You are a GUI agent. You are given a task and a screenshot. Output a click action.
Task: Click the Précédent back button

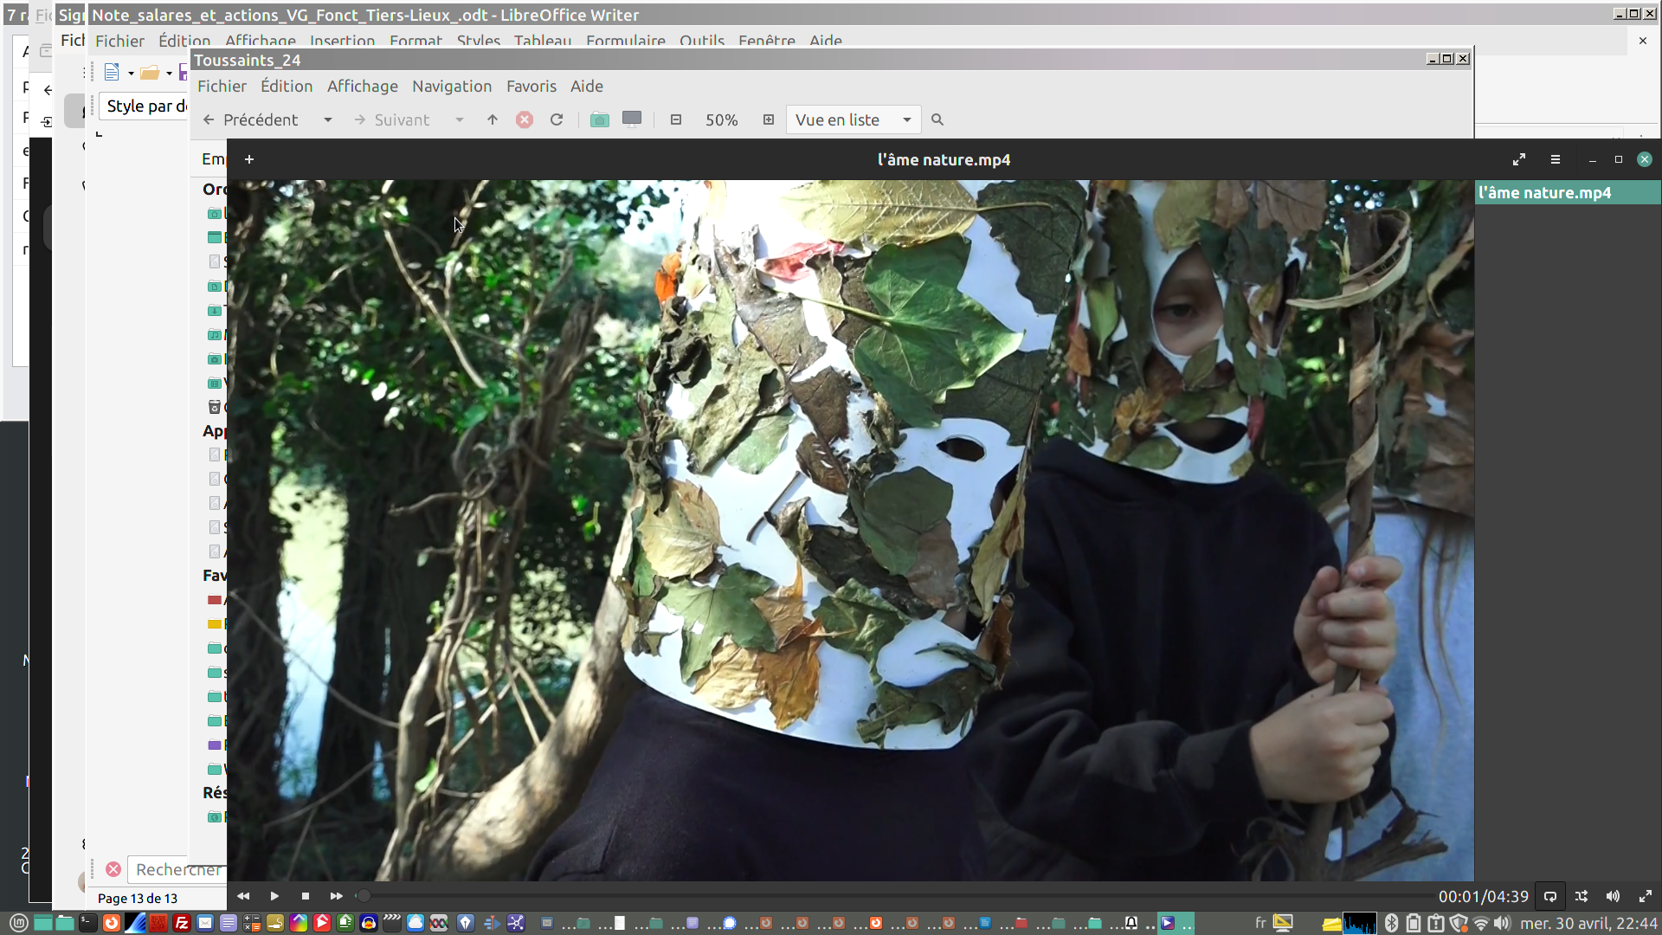(251, 120)
